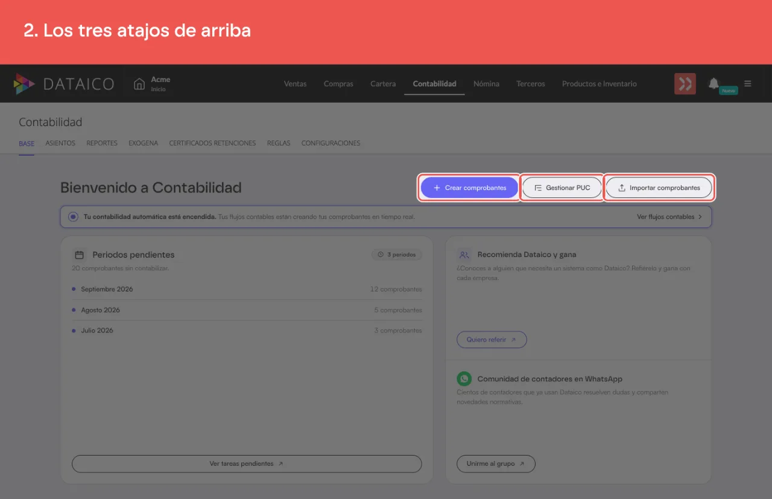772x499 pixels.
Task: Open the Nómina menu
Action: 486,84
